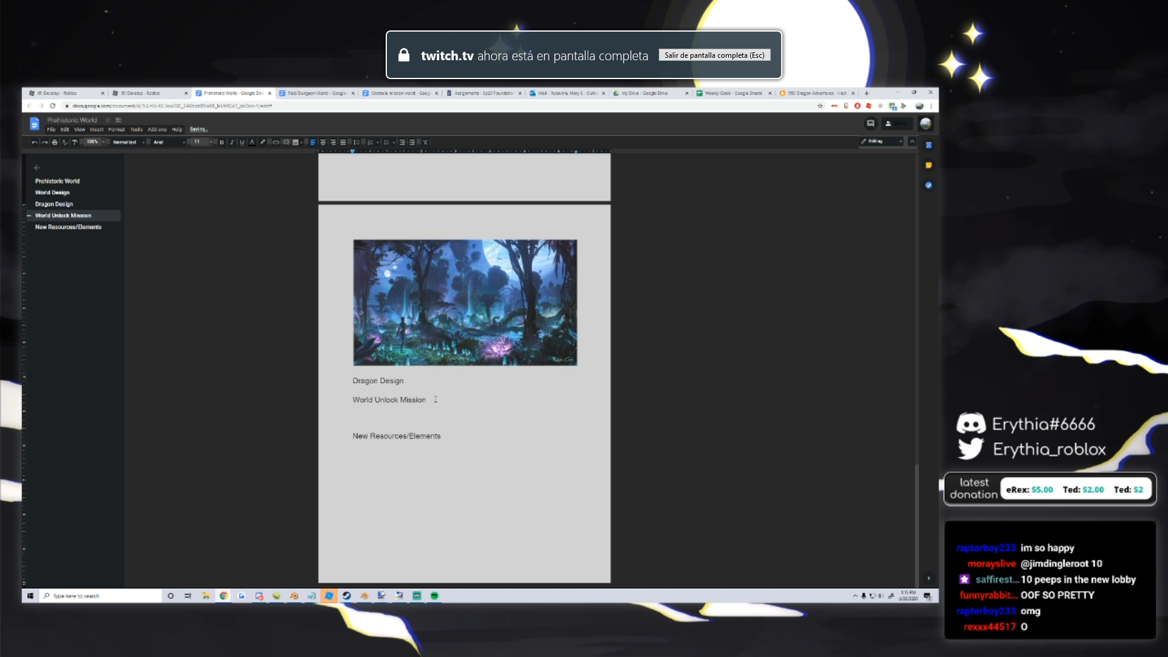Open the Windows Start menu

click(30, 596)
